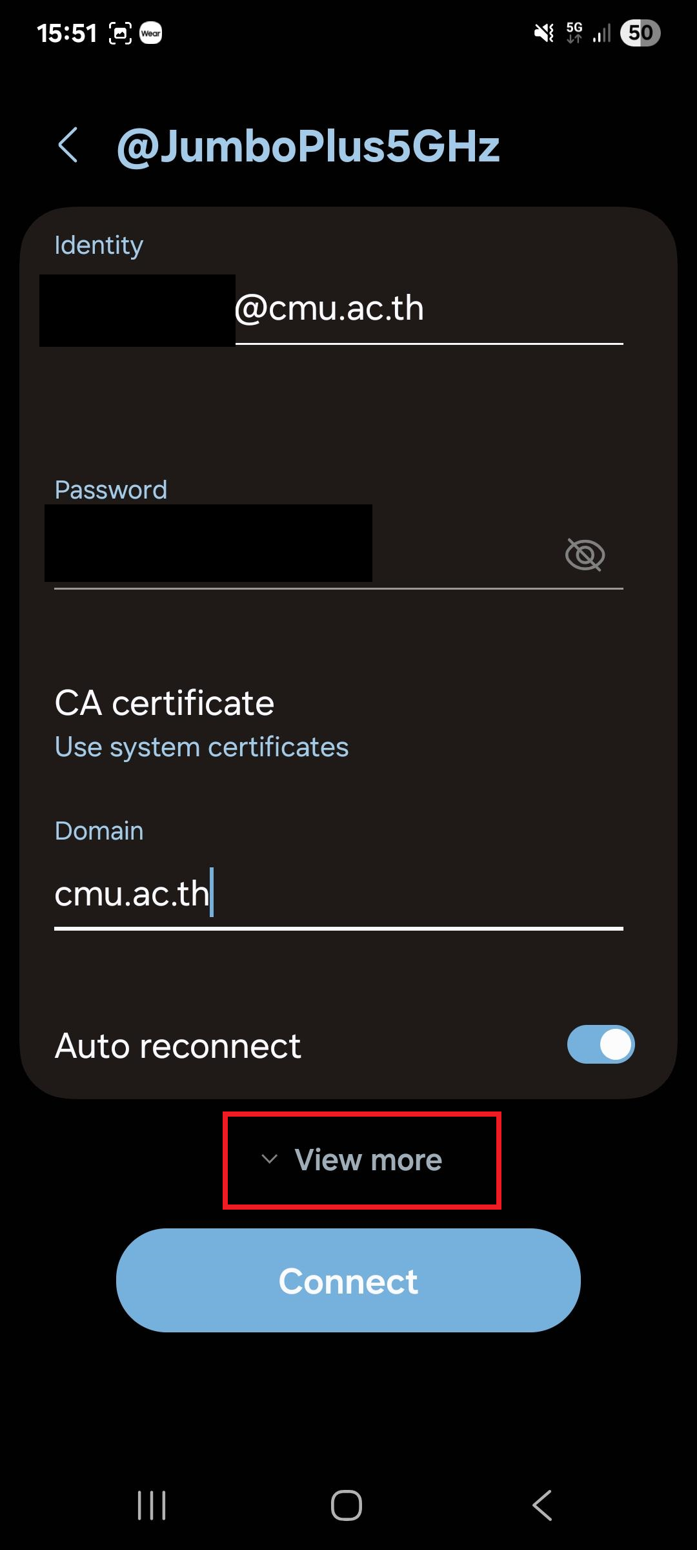Screen dimensions: 697x1550
Task: Turn off the Auto reconnect switch
Action: [x=601, y=1044]
